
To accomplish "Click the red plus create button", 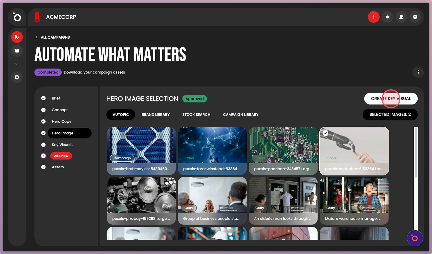I will point(374,17).
